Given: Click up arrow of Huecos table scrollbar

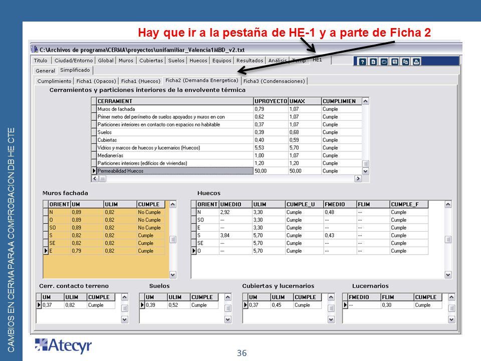Looking at the screenshot, I should click(448, 205).
